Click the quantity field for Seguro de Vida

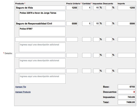tap(86, 8)
